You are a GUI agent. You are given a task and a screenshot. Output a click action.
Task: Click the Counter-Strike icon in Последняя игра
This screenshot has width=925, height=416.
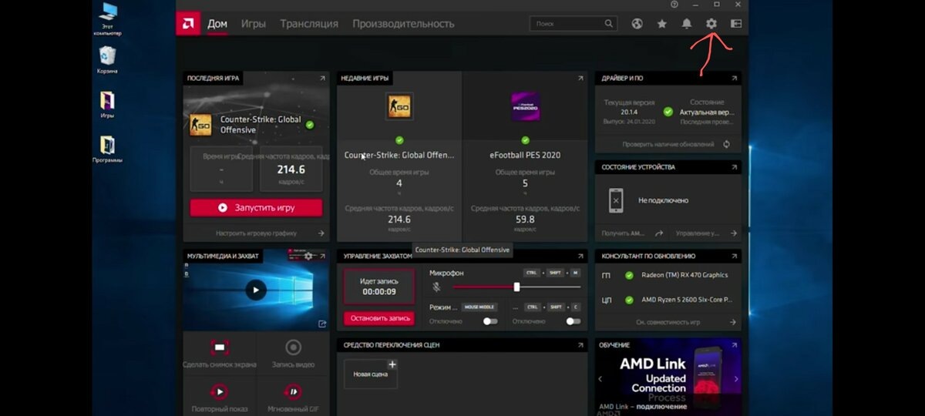(x=200, y=125)
